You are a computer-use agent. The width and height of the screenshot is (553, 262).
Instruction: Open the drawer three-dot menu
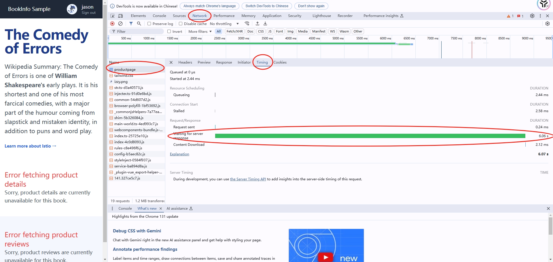(112, 209)
